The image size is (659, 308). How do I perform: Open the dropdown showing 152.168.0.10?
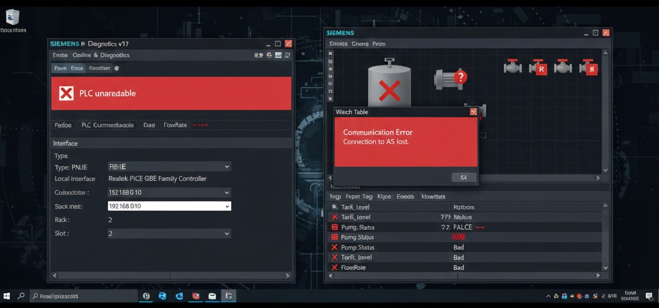[x=169, y=193]
